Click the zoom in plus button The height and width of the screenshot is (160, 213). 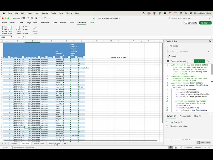(x=202, y=147)
